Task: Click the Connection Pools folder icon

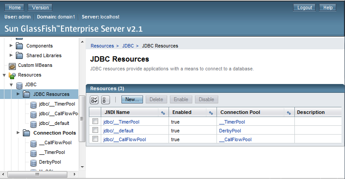Action: 26,133
